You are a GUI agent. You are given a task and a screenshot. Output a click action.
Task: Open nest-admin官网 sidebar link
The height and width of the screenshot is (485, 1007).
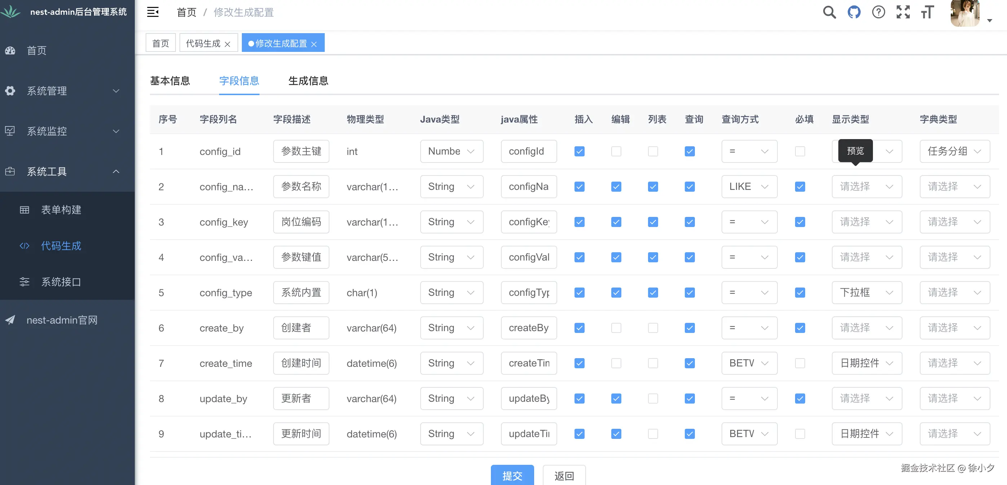[62, 320]
